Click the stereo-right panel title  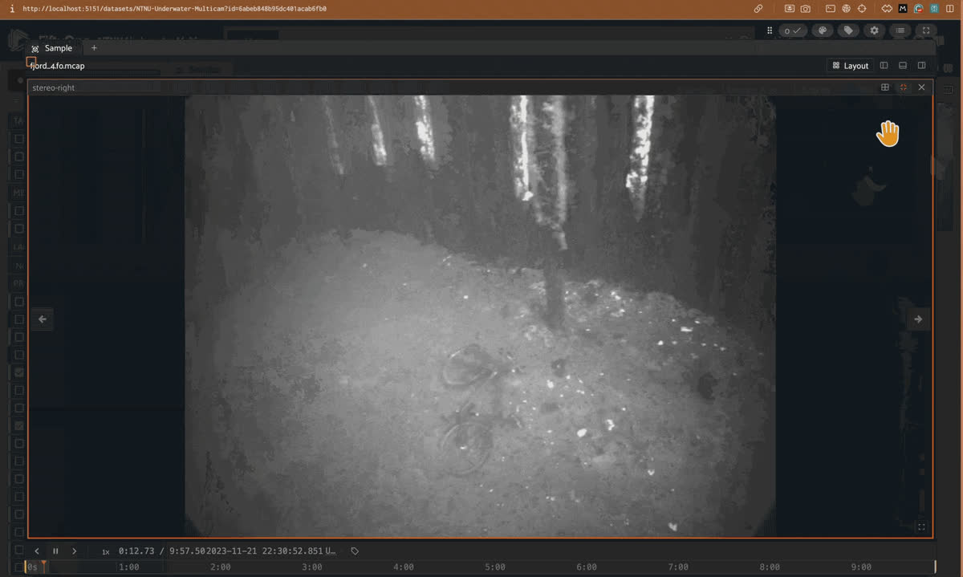pyautogui.click(x=54, y=87)
